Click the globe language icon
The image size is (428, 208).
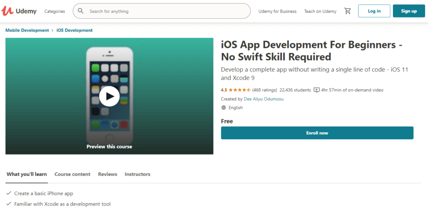[x=224, y=108]
